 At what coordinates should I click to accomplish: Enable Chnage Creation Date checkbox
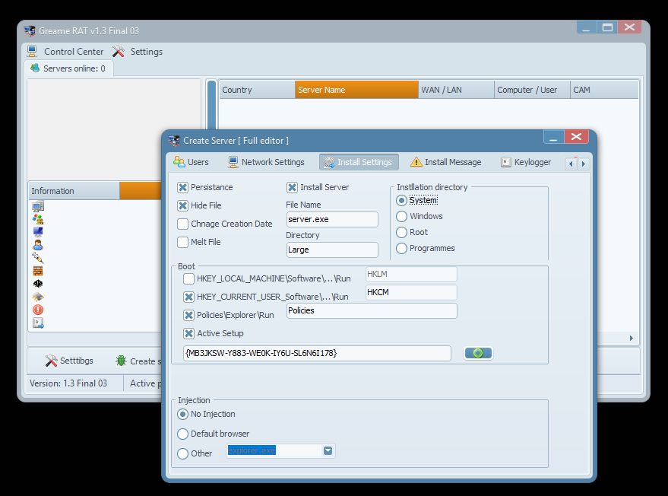coord(182,224)
